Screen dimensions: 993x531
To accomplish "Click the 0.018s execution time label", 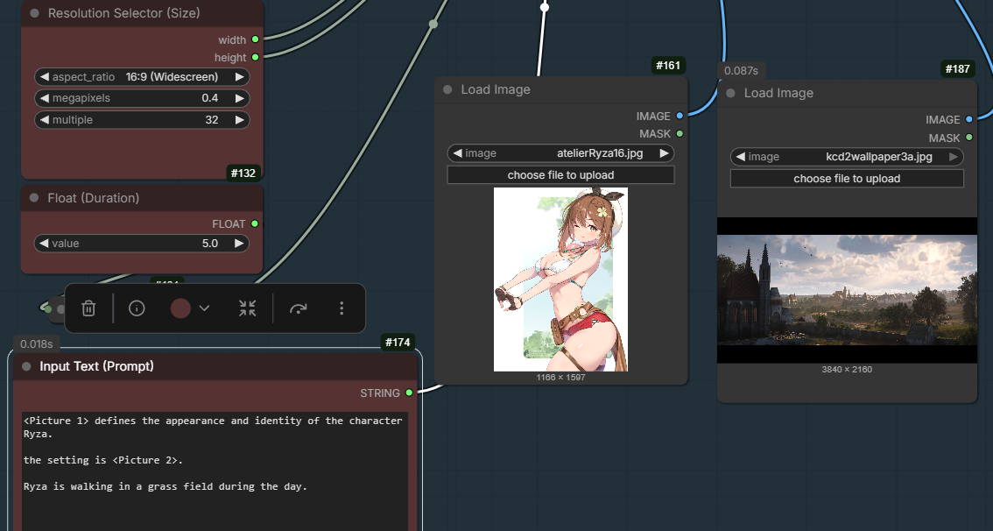I will (x=36, y=344).
